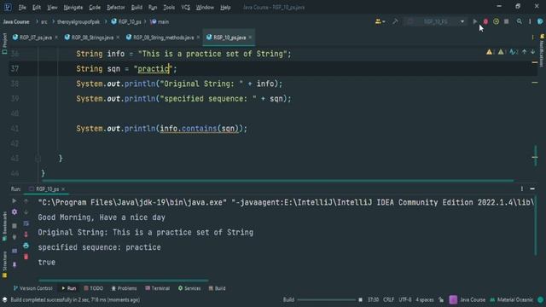The height and width of the screenshot is (307, 546).
Task: Open the Material Oceanic theme switcher
Action: [511, 299]
